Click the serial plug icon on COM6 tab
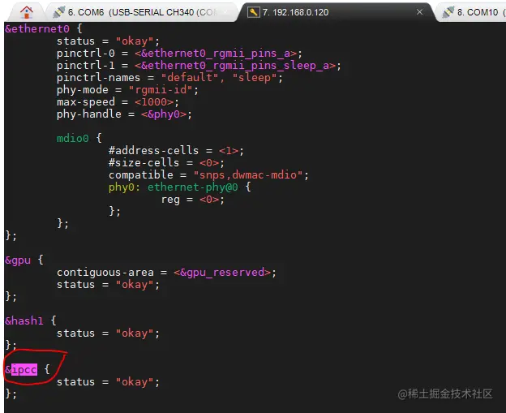The height and width of the screenshot is (413, 506). 59,12
